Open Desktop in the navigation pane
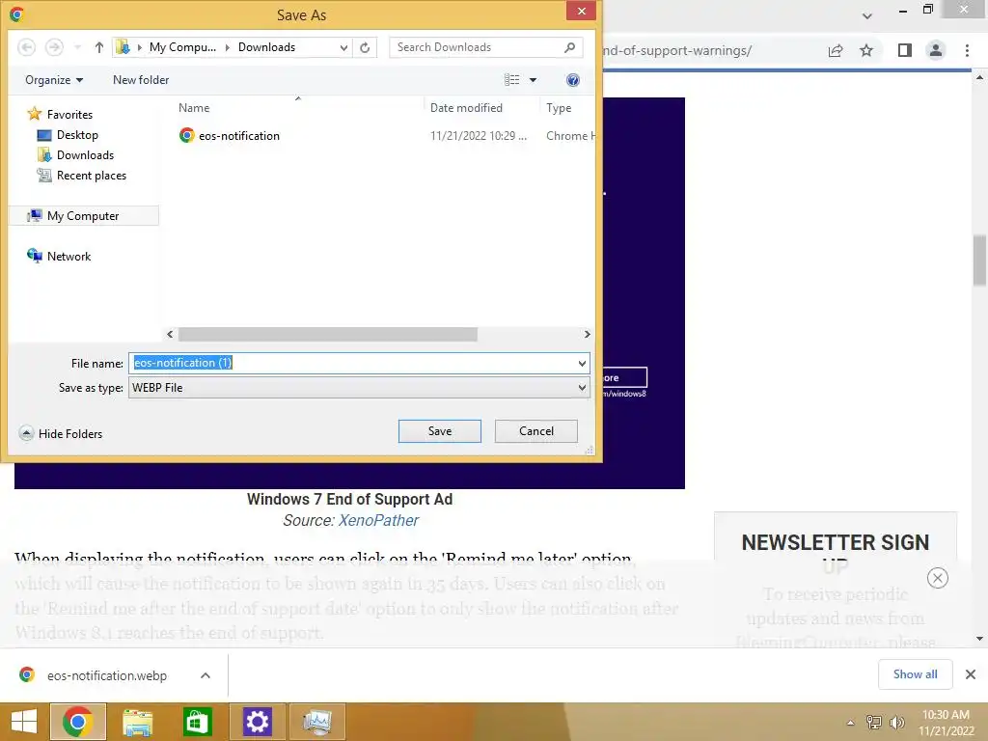The width and height of the screenshot is (988, 741). [x=69, y=135]
